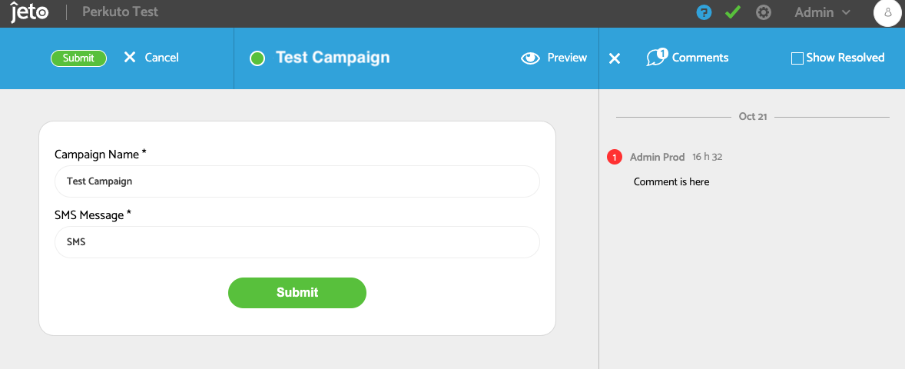Viewport: 905px width, 369px height.
Task: Click the user avatar circle
Action: pos(888,13)
